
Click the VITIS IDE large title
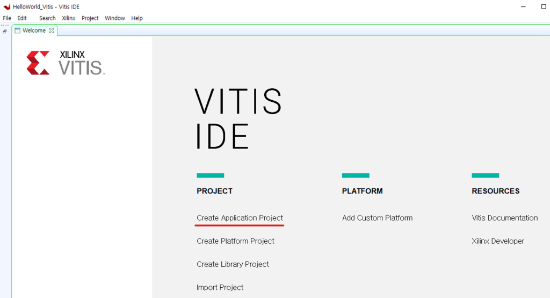[238, 118]
